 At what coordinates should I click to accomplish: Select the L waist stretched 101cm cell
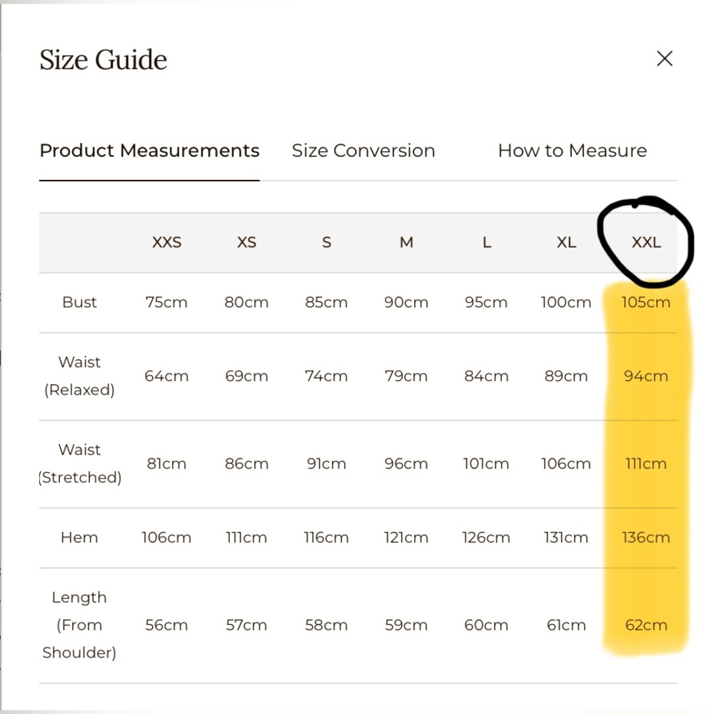pos(486,463)
